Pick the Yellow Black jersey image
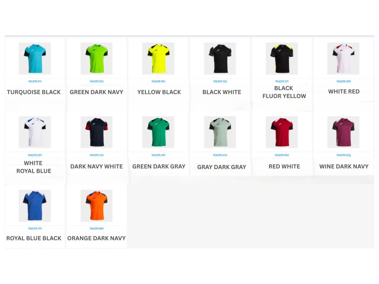The image size is (379, 284). 158,58
